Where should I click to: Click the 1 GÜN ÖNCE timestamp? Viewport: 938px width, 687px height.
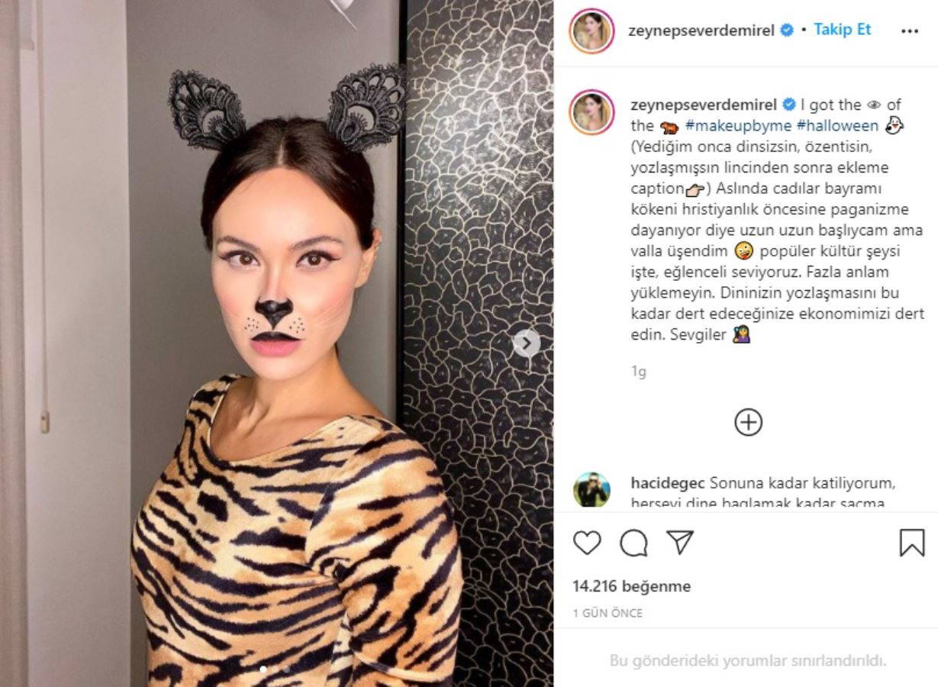[x=608, y=613]
